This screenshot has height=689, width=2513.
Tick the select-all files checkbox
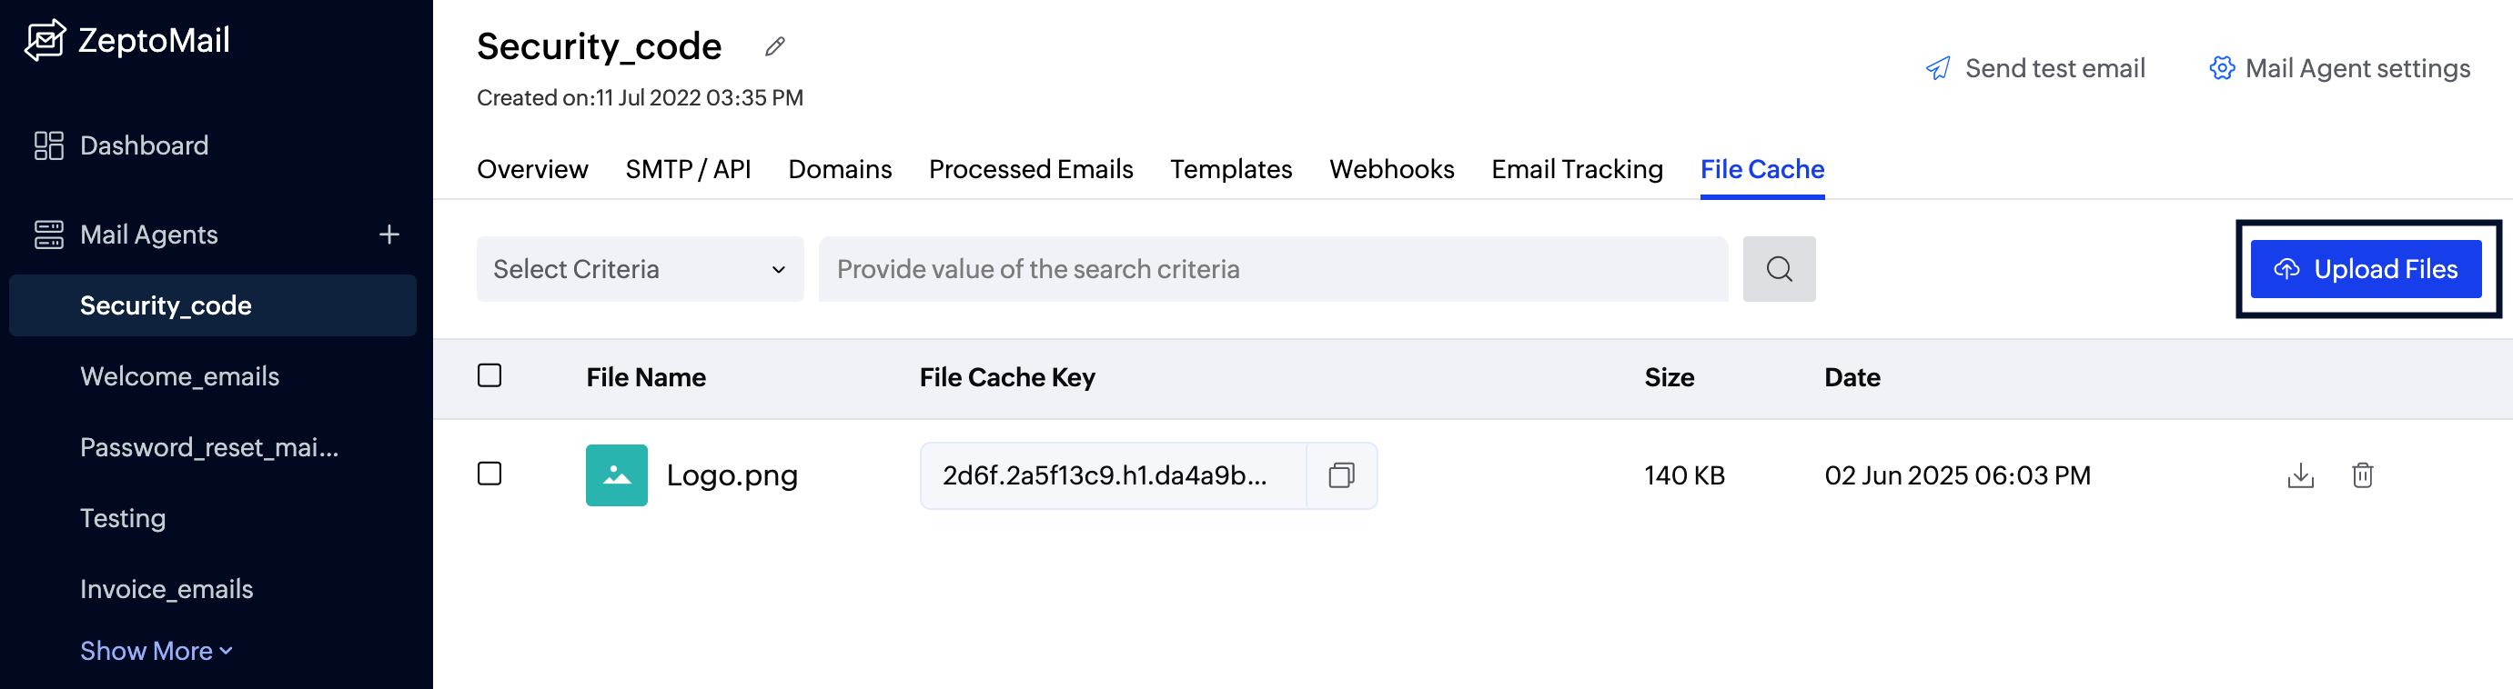point(489,376)
